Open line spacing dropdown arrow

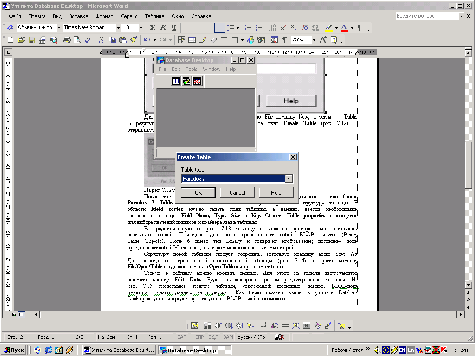tap(237, 27)
